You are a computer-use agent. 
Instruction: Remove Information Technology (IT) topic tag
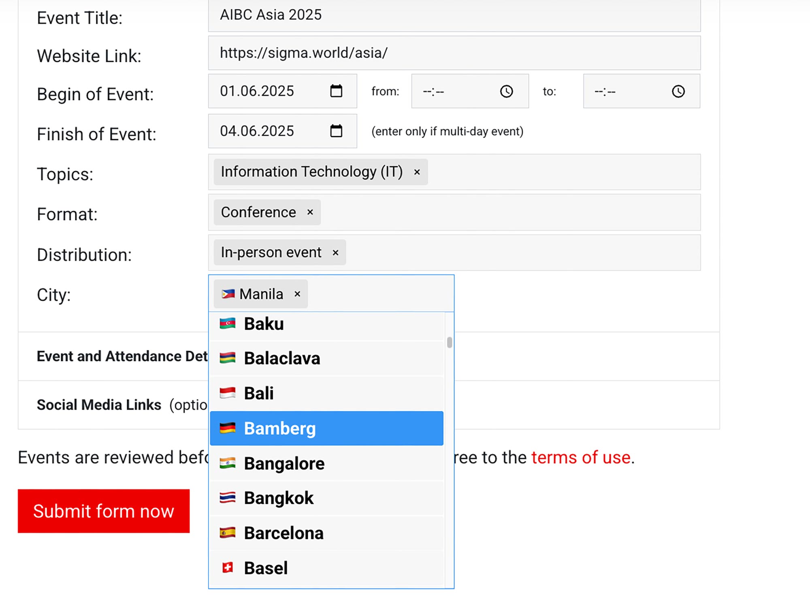[417, 172]
